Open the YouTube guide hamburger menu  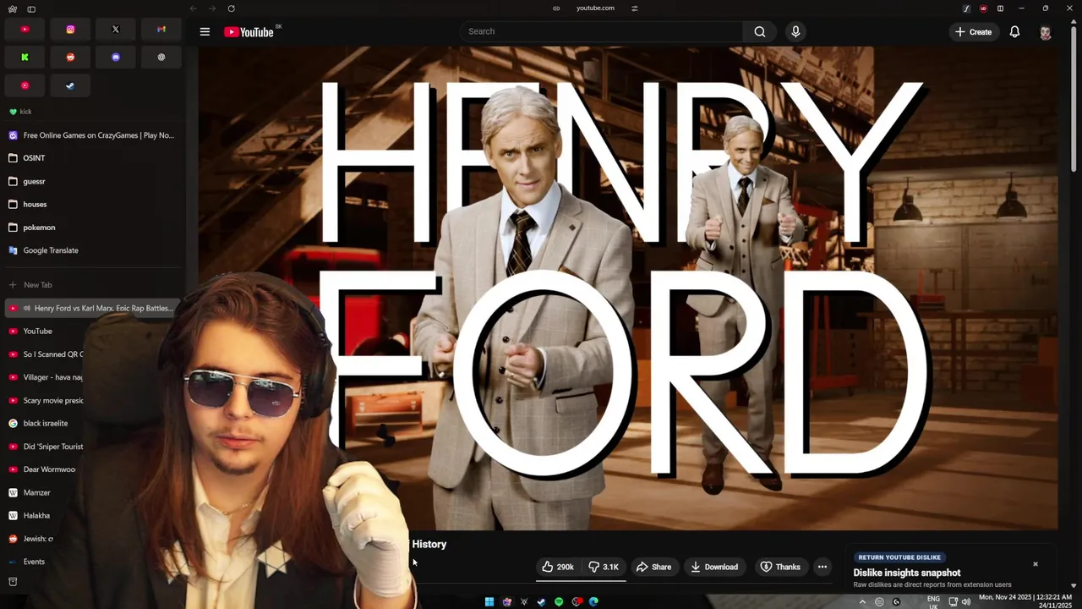[205, 32]
